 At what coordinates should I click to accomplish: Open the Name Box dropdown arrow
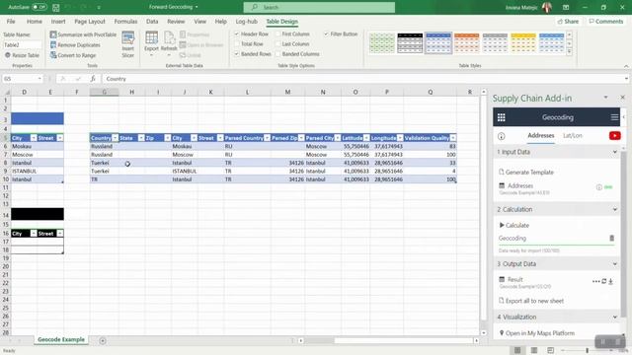coord(39,79)
